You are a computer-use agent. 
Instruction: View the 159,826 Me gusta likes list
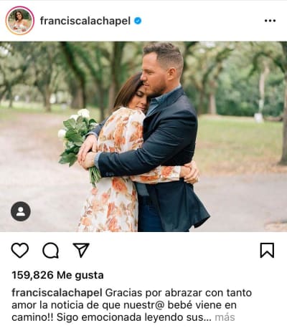pos(57,275)
